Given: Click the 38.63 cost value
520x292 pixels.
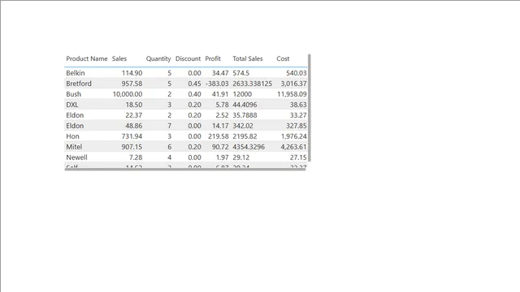Looking at the screenshot, I should 298,105.
